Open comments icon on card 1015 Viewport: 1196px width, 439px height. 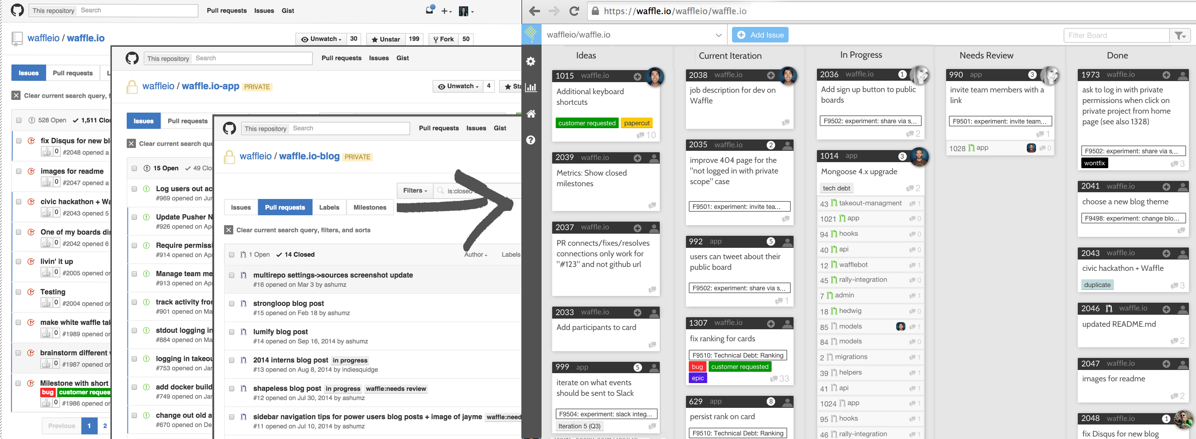pyautogui.click(x=641, y=135)
